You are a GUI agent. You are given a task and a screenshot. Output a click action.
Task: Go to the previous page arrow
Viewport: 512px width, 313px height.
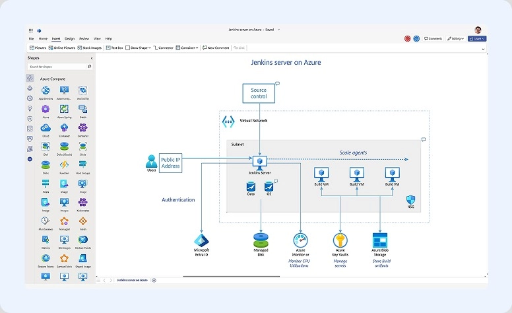104,281
